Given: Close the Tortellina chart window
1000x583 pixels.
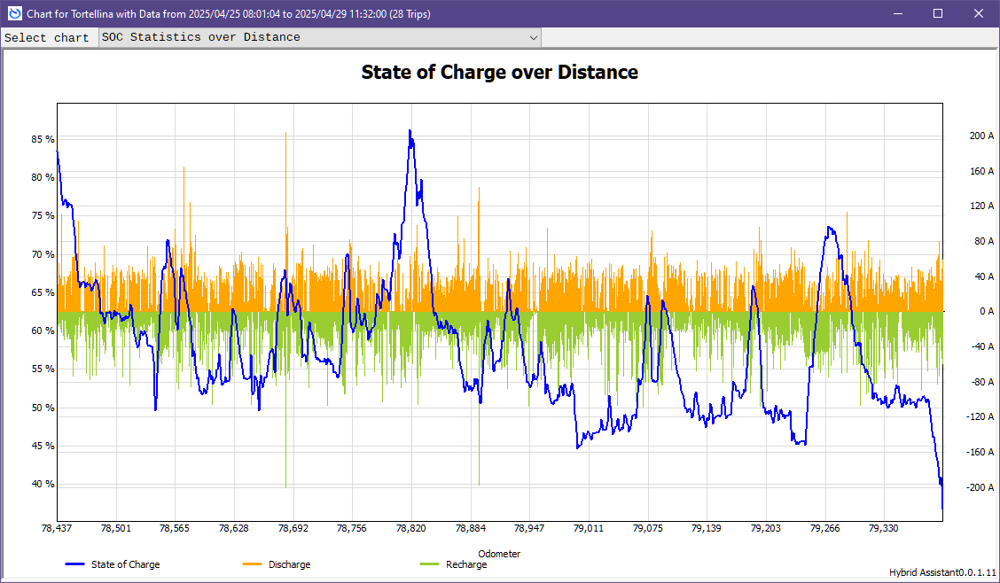Looking at the screenshot, I should (979, 13).
